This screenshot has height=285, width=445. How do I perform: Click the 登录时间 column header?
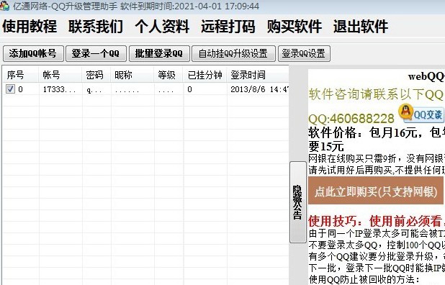(258, 75)
